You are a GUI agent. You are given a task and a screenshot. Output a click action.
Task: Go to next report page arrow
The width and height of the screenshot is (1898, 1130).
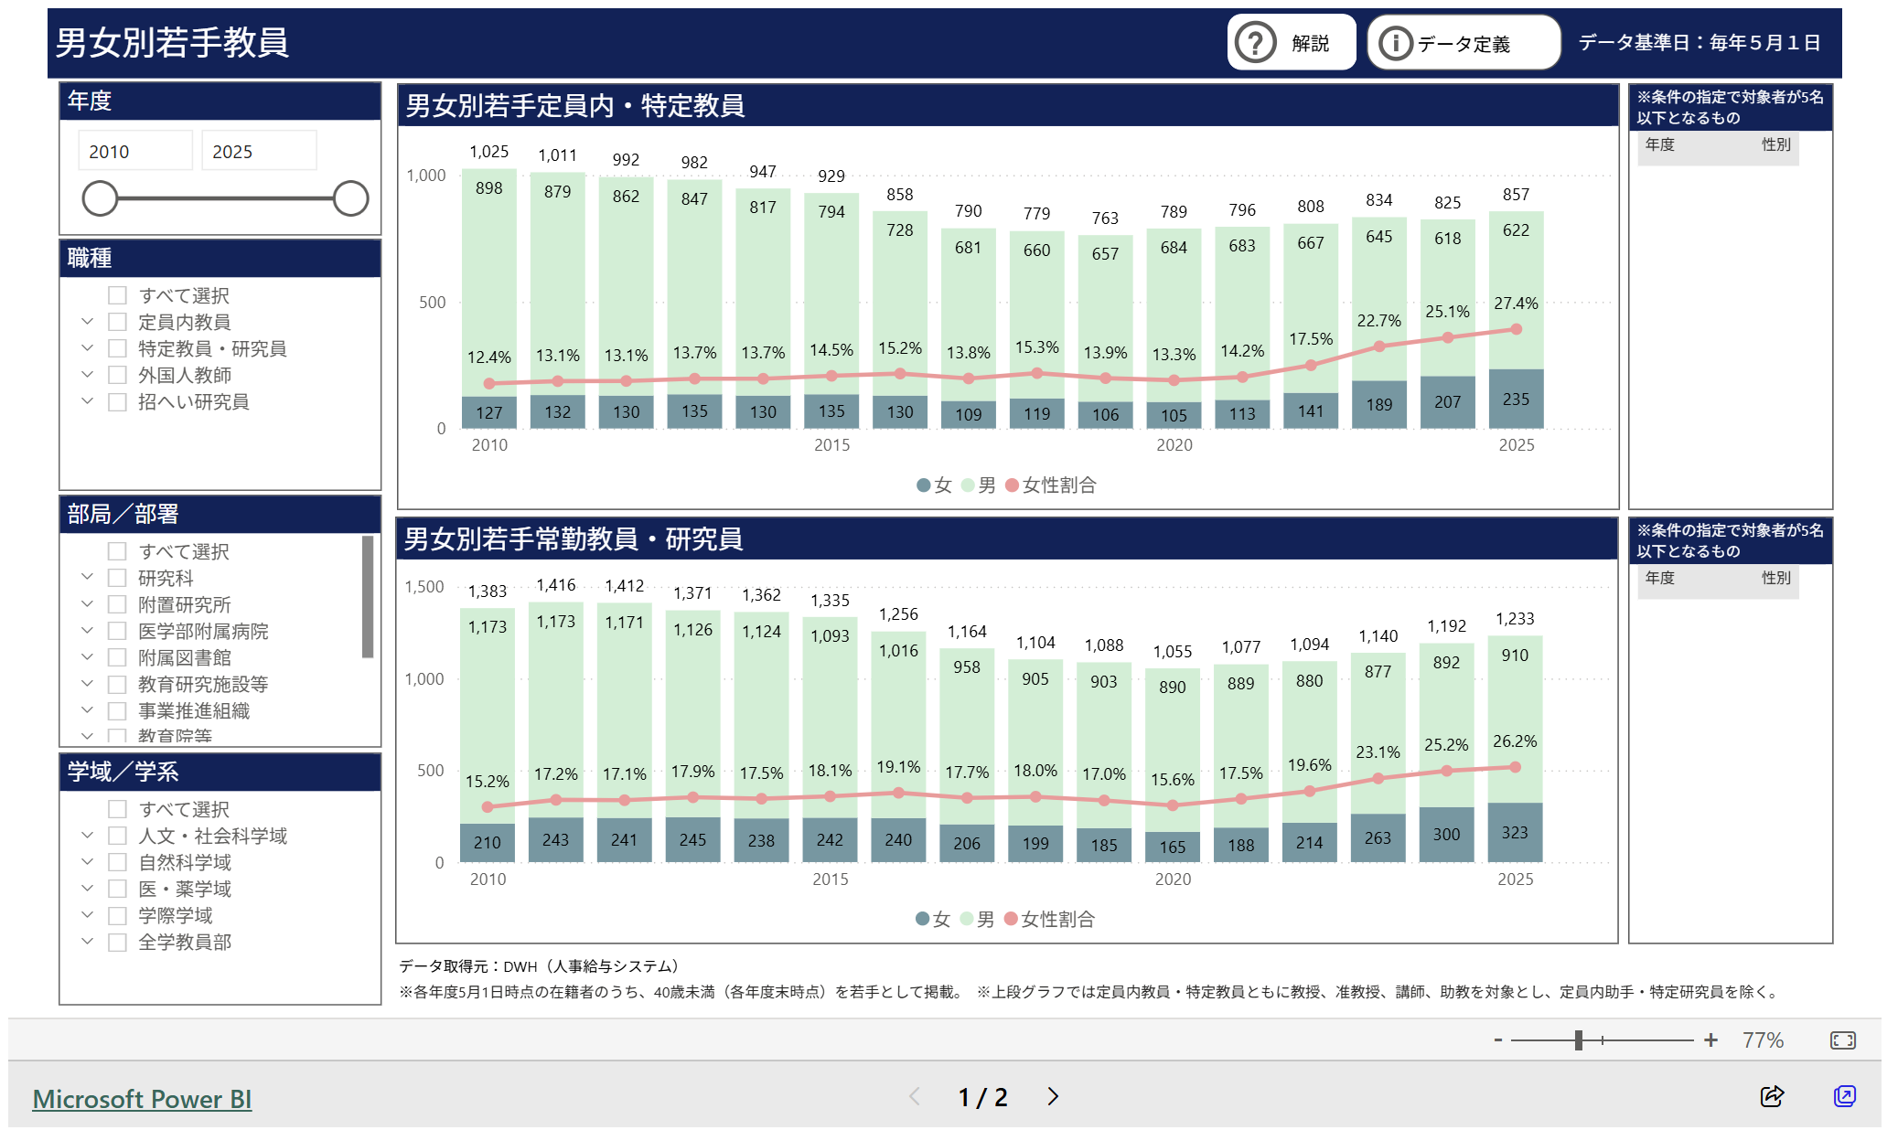click(1053, 1096)
